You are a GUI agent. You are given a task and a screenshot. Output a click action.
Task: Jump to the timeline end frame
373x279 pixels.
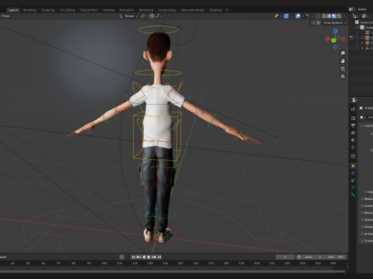click(x=159, y=257)
